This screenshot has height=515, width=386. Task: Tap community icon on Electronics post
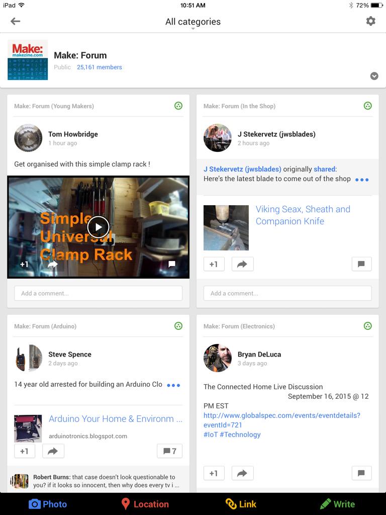coord(367,326)
